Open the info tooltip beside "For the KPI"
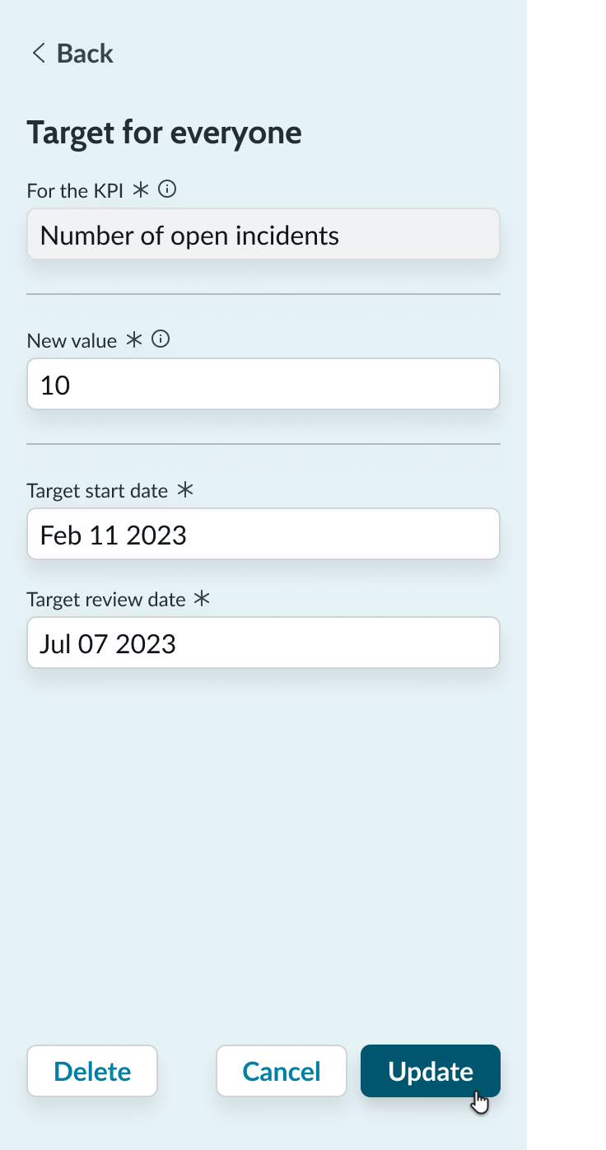The height and width of the screenshot is (1150, 606). point(166,189)
